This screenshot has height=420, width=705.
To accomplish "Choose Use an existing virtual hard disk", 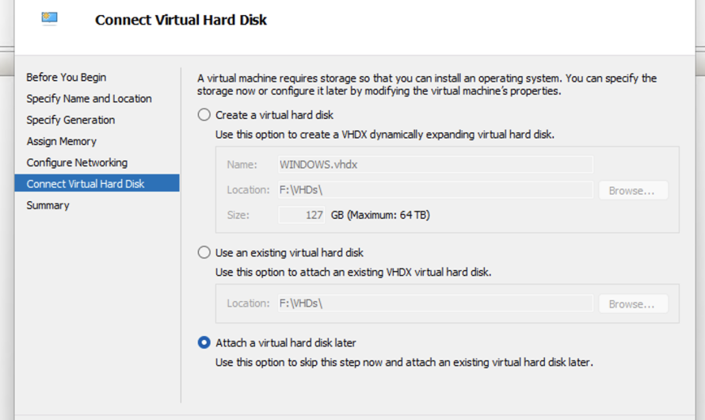I will point(204,253).
